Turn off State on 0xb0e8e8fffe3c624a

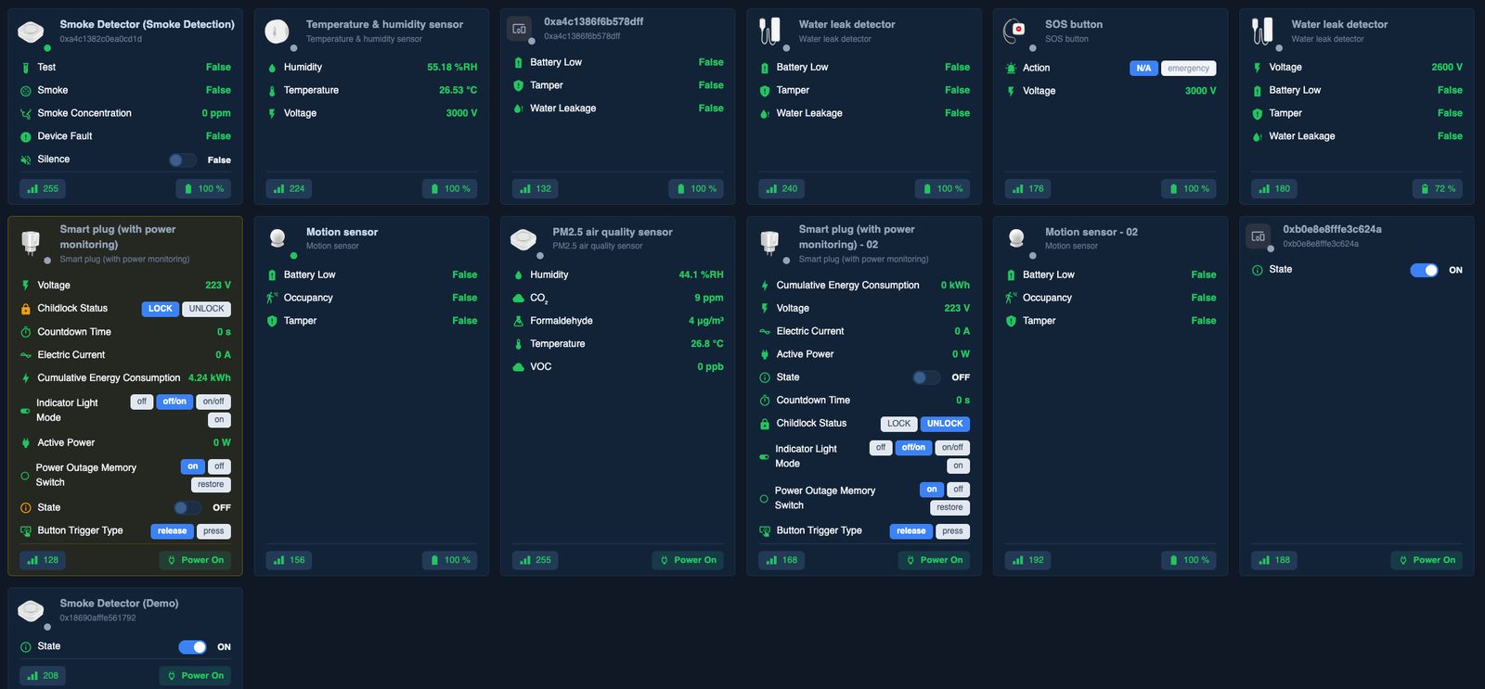click(1424, 270)
